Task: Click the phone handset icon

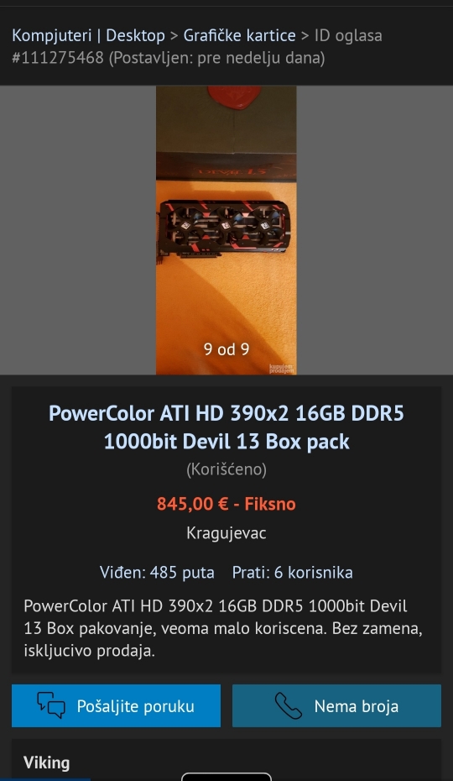Action: click(289, 705)
